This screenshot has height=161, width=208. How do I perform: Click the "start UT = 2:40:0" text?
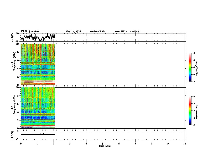click(127, 32)
